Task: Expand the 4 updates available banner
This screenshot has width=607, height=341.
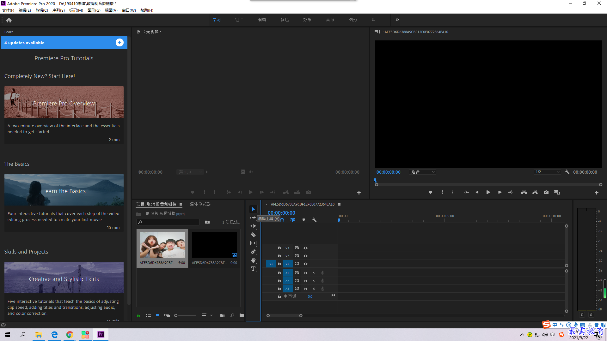Action: click(x=120, y=42)
